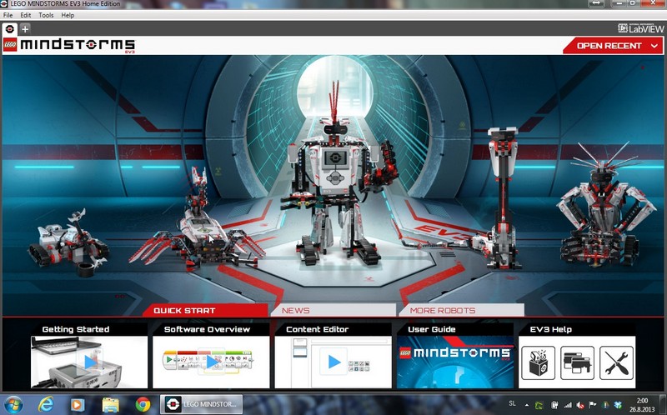Click the User Guide heading
The width and height of the screenshot is (667, 415).
coord(432,329)
